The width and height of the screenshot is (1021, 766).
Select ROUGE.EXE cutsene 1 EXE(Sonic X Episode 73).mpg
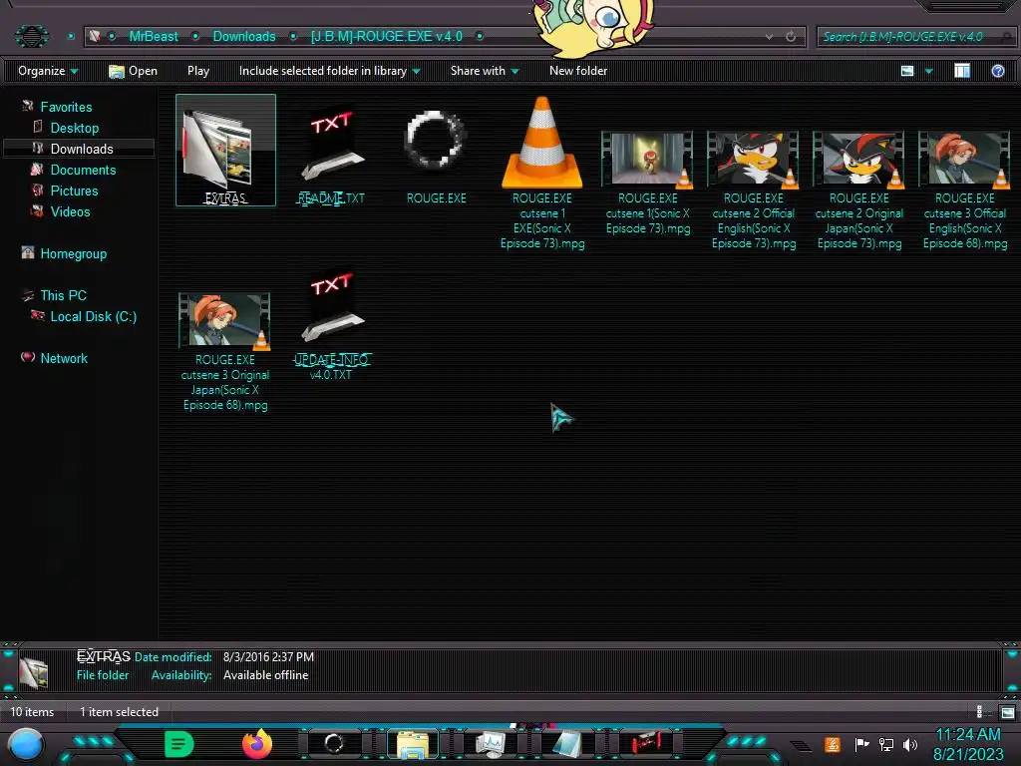(541, 174)
